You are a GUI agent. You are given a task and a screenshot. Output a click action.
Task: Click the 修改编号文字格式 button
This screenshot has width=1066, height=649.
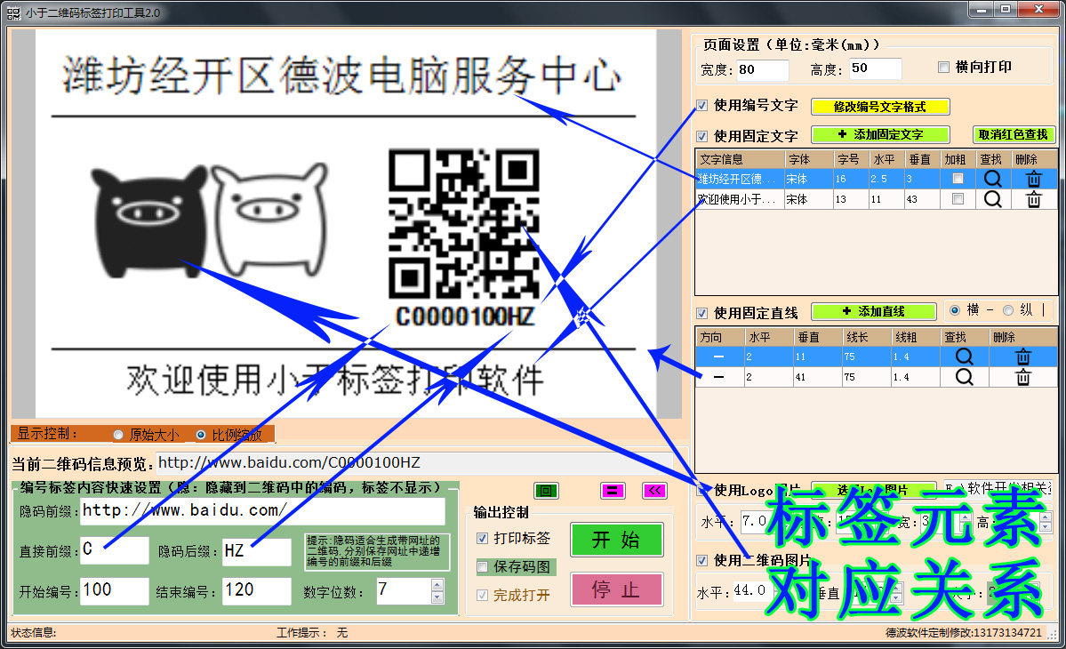click(x=880, y=107)
